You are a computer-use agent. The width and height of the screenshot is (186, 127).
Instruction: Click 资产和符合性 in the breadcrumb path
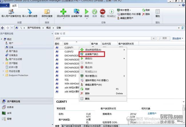pyautogui.click(x=34, y=28)
